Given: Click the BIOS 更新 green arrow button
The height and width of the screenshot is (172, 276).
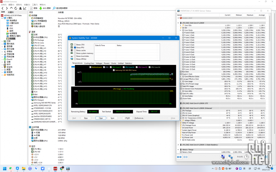Looking at the screenshot, I should tap(45, 8).
